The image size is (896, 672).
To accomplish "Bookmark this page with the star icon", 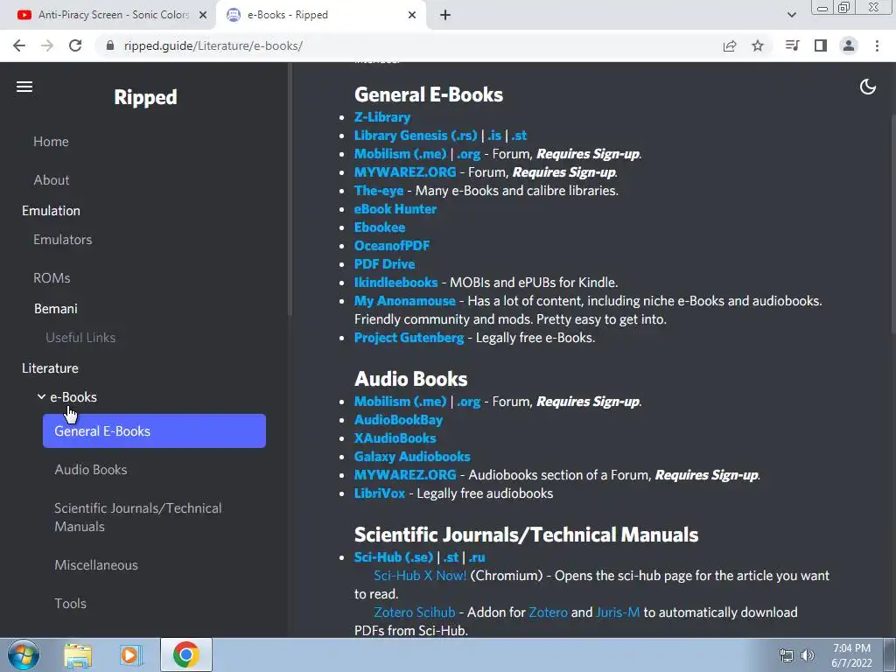I will pyautogui.click(x=758, y=45).
